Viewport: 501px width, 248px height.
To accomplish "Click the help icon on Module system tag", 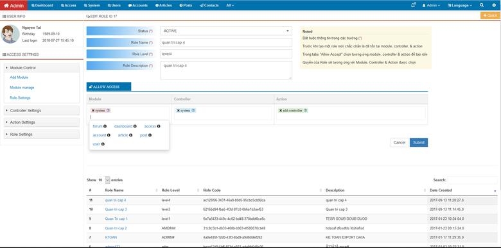I will [x=108, y=111].
